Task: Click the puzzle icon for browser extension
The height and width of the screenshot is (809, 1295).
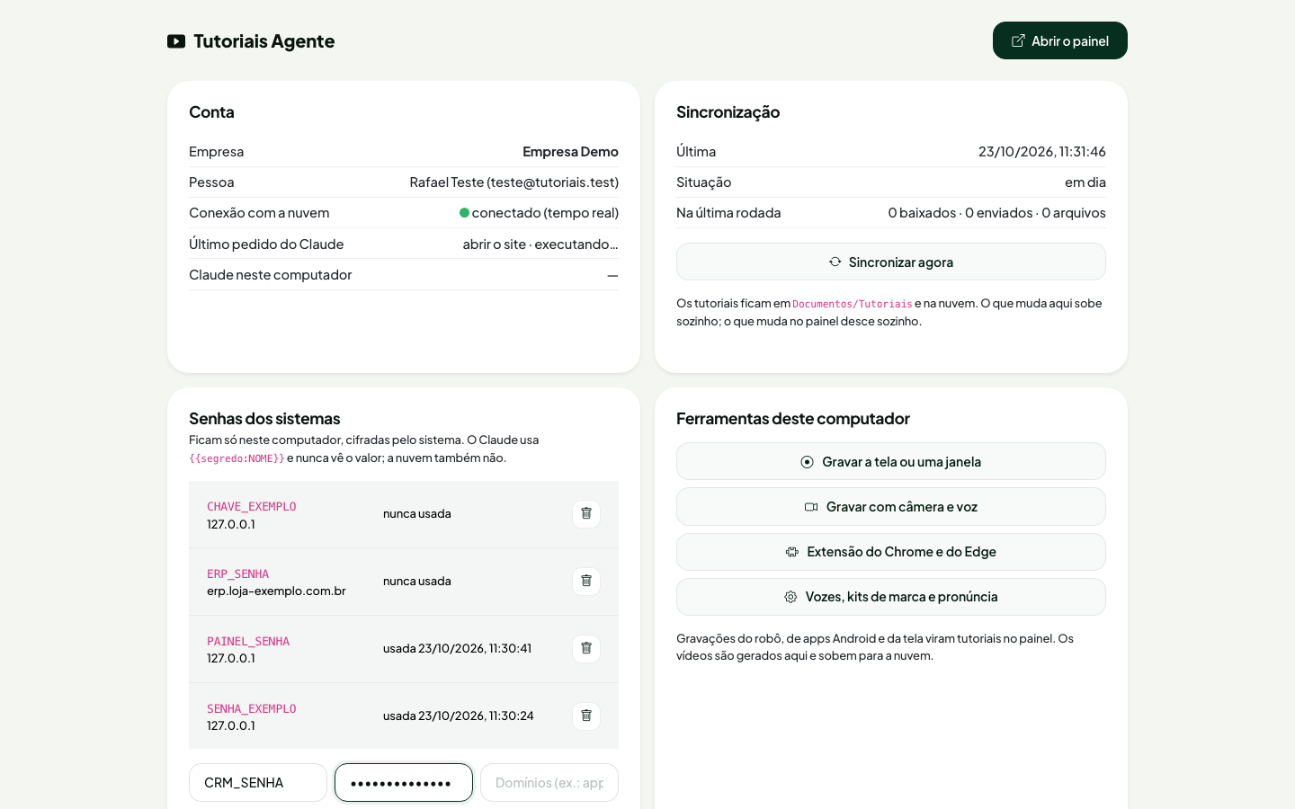Action: point(792,552)
